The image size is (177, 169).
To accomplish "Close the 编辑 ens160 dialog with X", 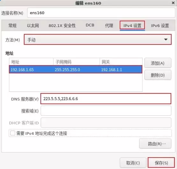I will coord(173,3).
